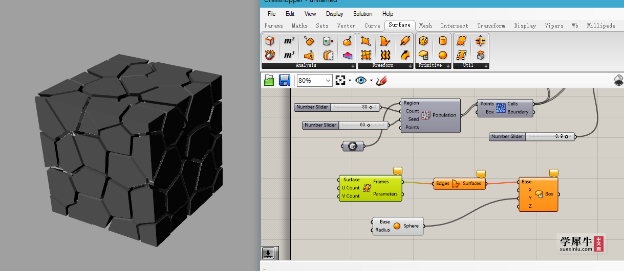The image size is (624, 271).
Task: Choose the m² Area component icon
Action: pyautogui.click(x=289, y=41)
